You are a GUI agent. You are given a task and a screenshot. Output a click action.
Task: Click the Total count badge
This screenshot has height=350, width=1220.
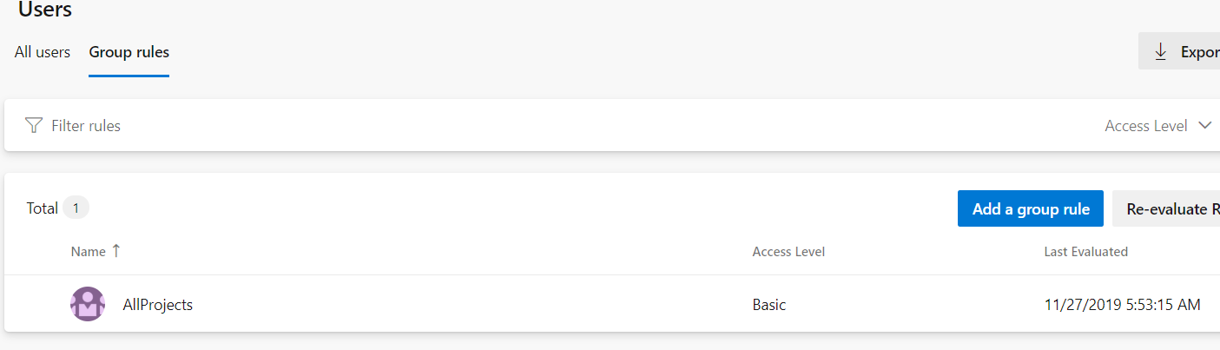tap(76, 208)
